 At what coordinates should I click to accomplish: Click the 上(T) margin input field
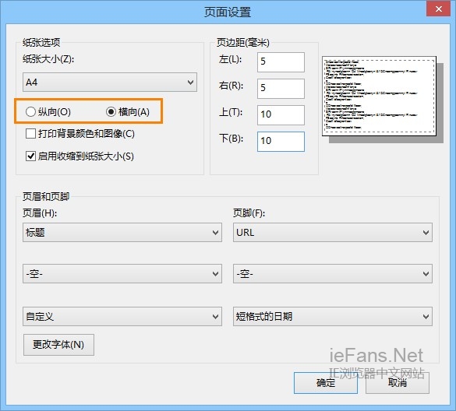click(281, 115)
